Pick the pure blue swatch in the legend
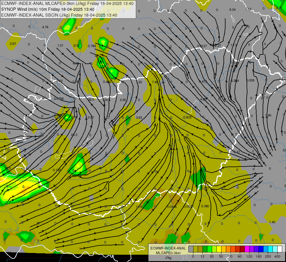The image size is (286, 262). pyautogui.click(x=261, y=249)
